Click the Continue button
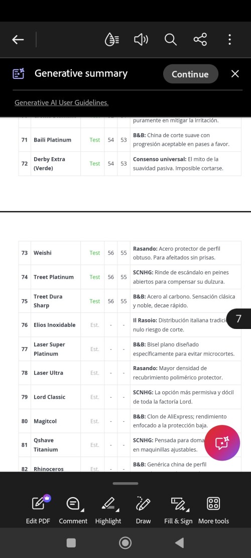Viewport: 251px width, 558px height. 190,74
